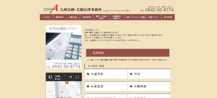Click the map pan control
Screen dimensions: 217x98
[x=78, y=95]
